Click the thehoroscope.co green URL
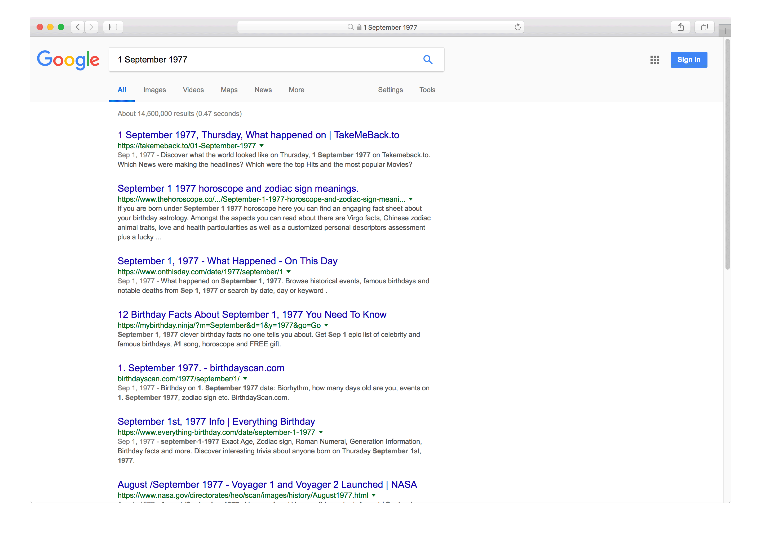The image size is (761, 545). (261, 199)
